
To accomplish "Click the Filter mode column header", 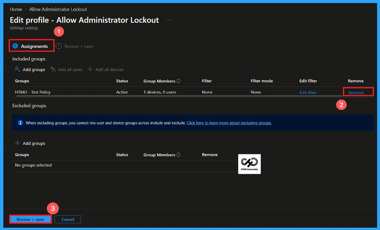I will [261, 81].
